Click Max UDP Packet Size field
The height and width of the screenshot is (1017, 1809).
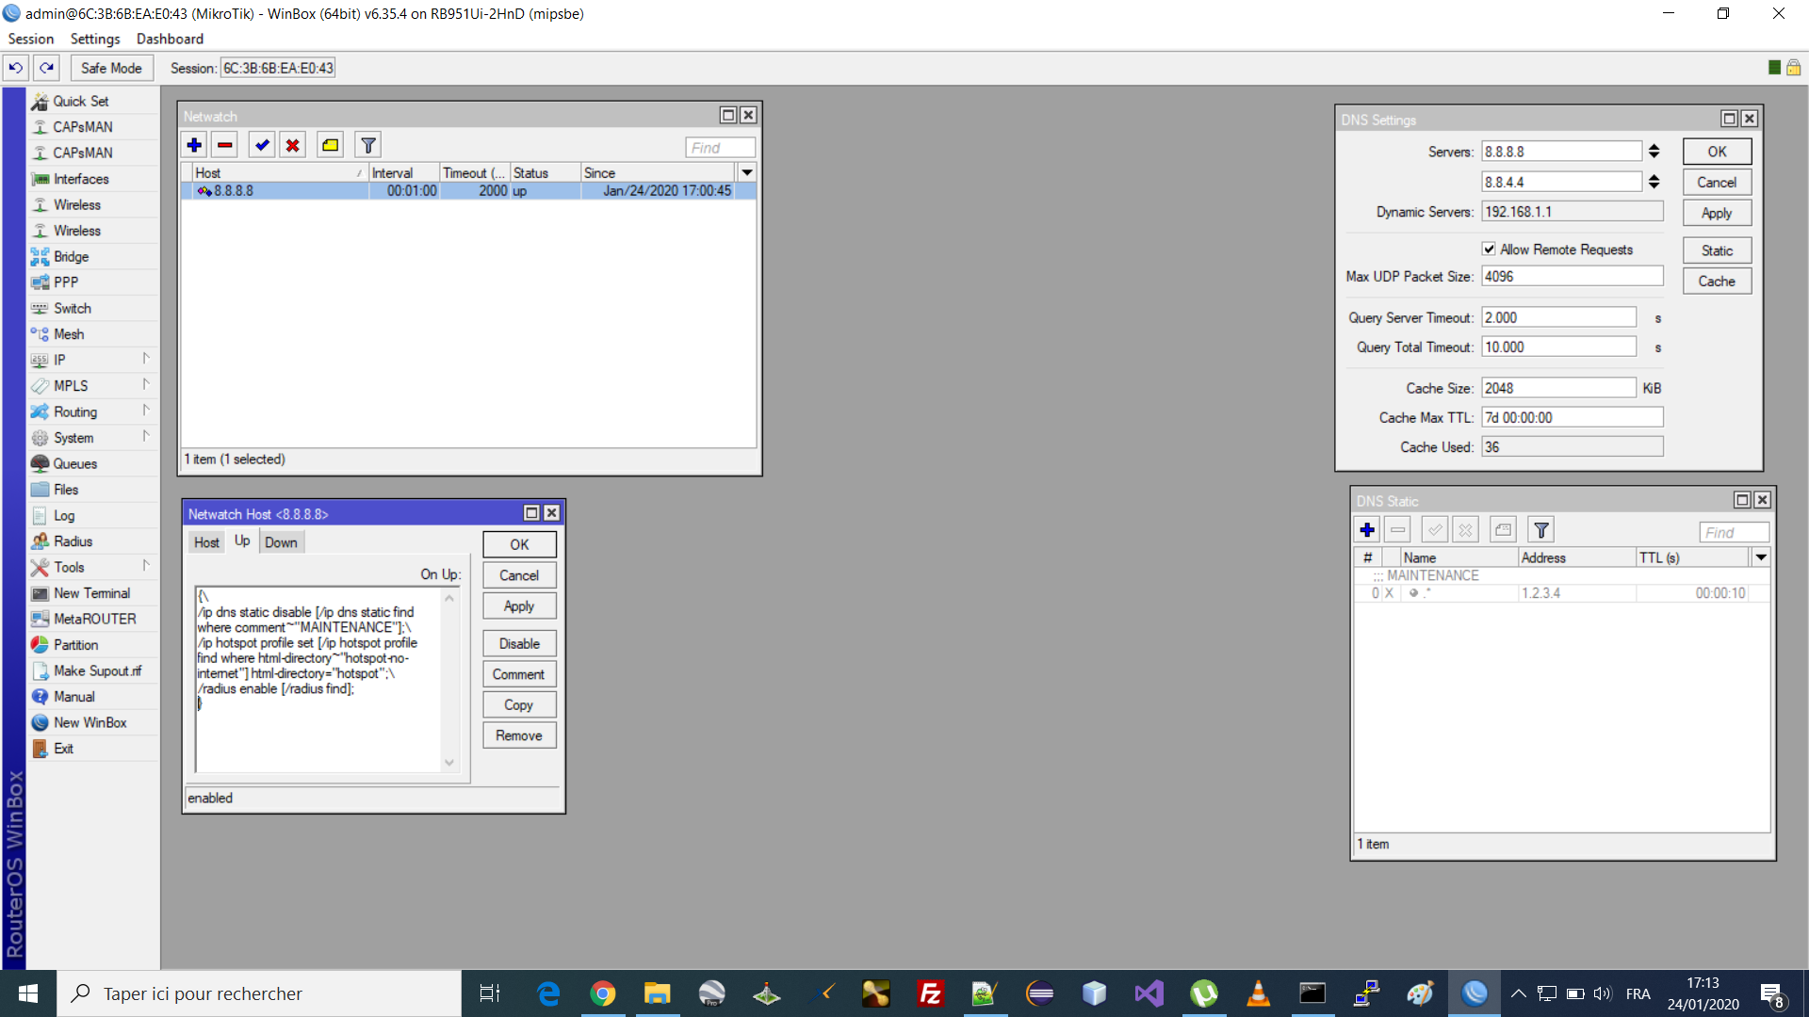[x=1572, y=276]
